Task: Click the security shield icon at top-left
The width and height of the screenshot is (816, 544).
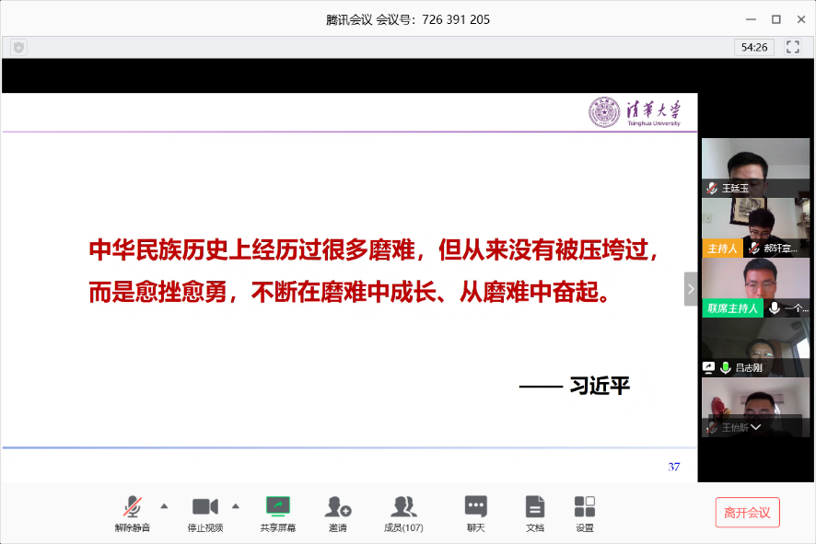Action: [18, 47]
